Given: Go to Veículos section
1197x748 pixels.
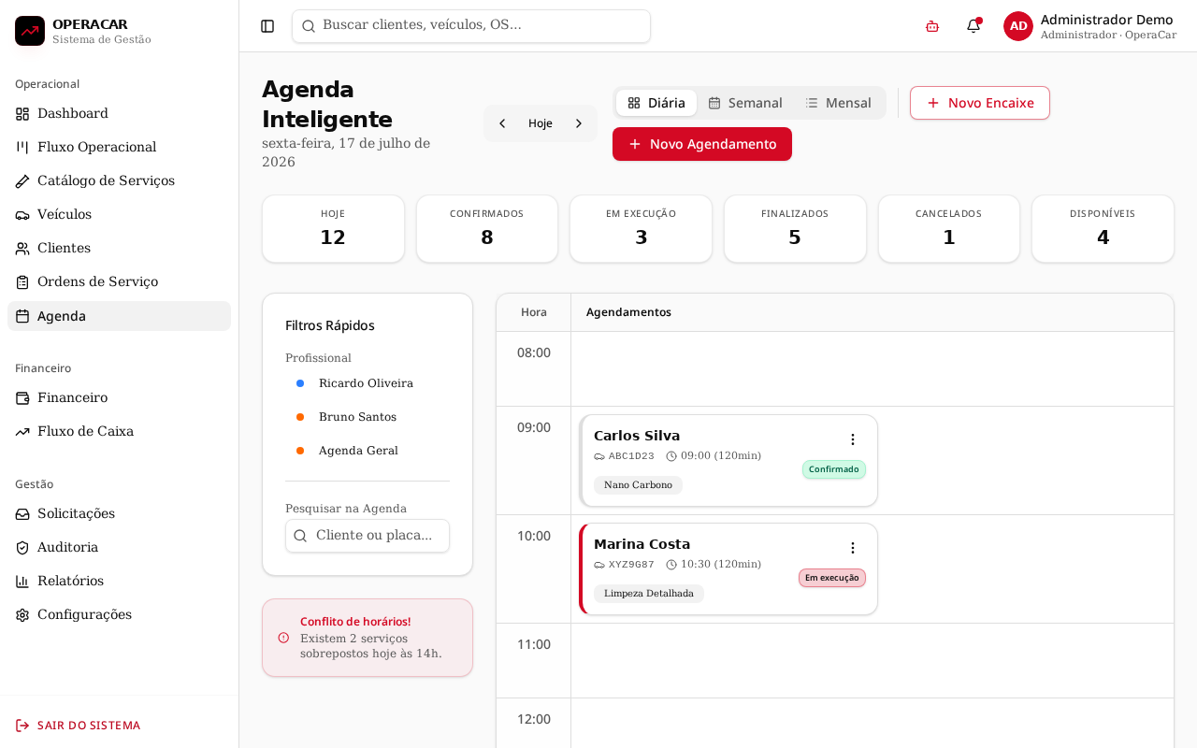Looking at the screenshot, I should [119, 215].
